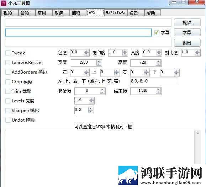Enable the Tweak checkbox

point(7,53)
